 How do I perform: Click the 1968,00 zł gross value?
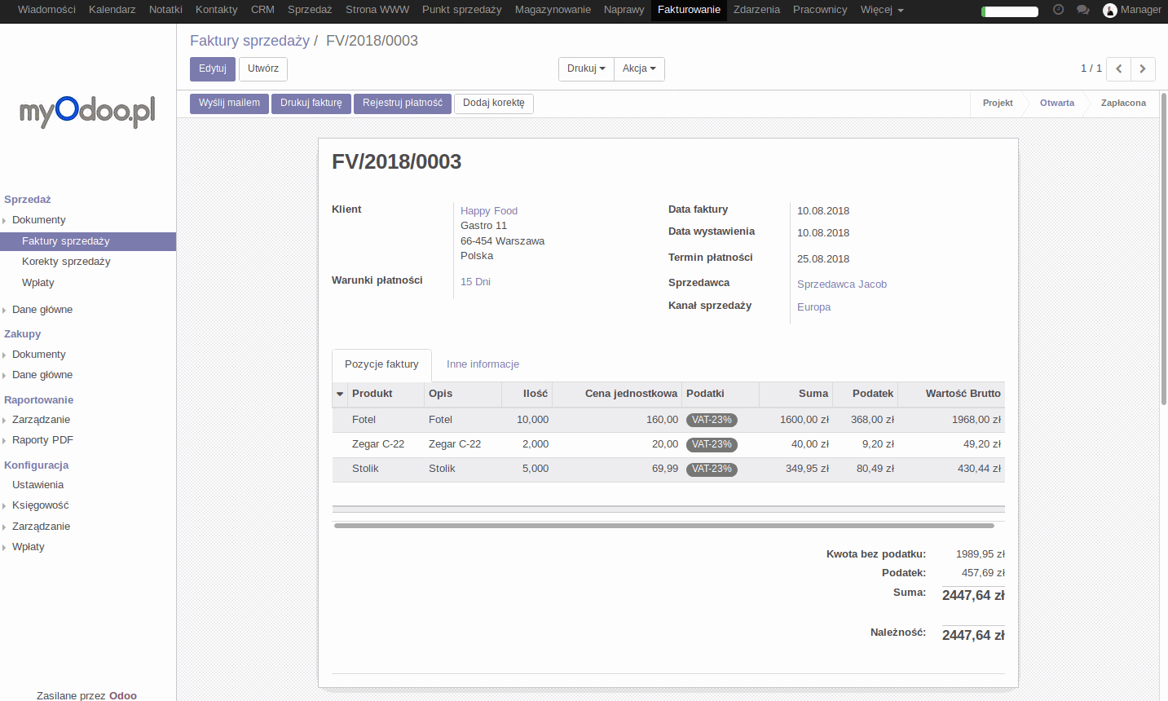(x=976, y=420)
